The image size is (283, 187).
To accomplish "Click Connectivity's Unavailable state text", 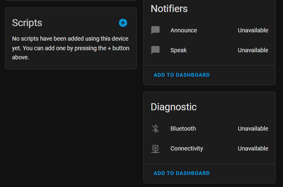I will coord(253,148).
